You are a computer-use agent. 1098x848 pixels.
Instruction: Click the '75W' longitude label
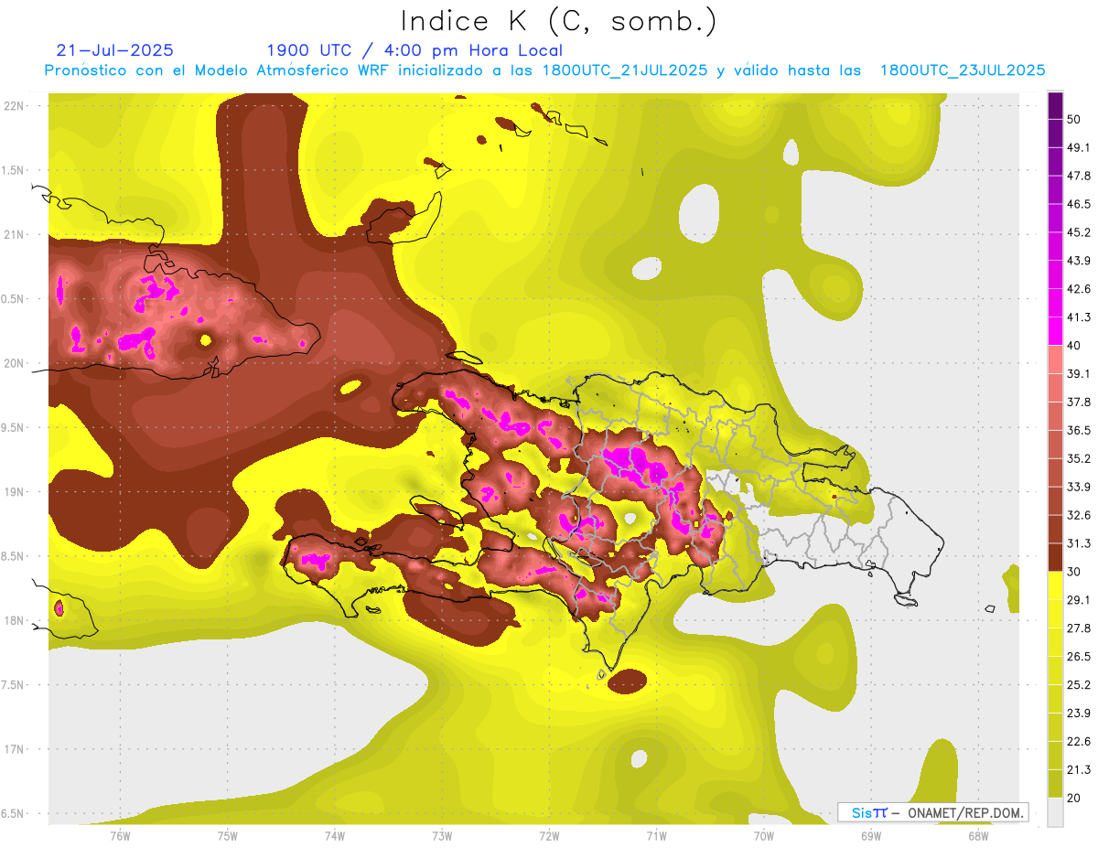tap(227, 835)
